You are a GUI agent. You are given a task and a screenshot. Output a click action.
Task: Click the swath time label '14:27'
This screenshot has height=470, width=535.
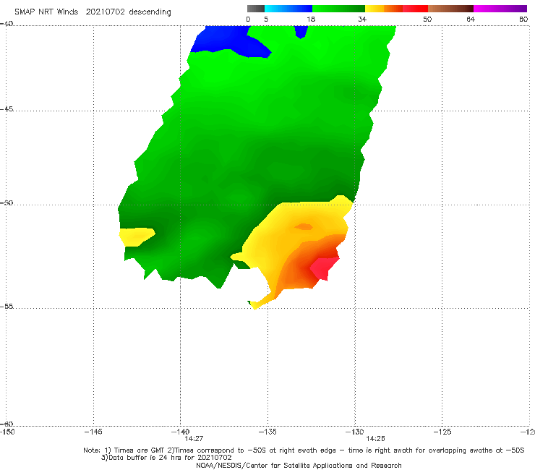[x=194, y=439]
